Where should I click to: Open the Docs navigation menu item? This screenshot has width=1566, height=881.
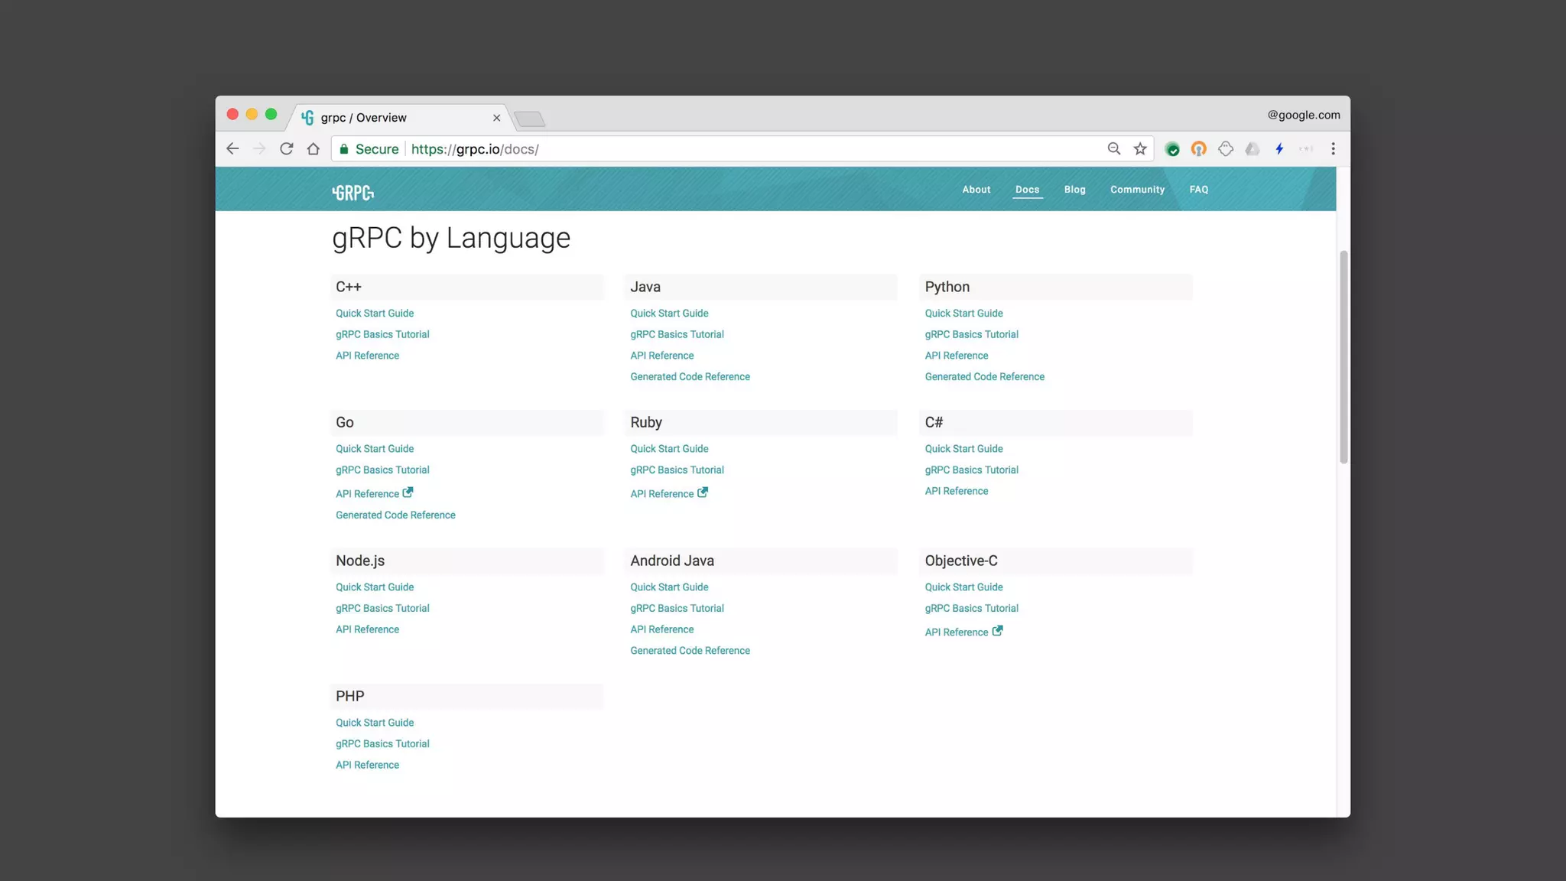pyautogui.click(x=1027, y=190)
